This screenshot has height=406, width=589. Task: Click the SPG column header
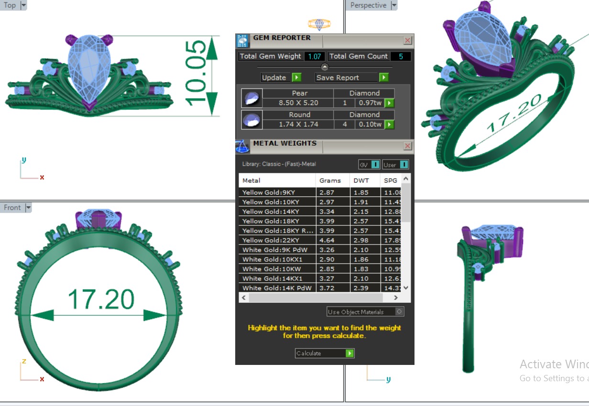coord(391,181)
